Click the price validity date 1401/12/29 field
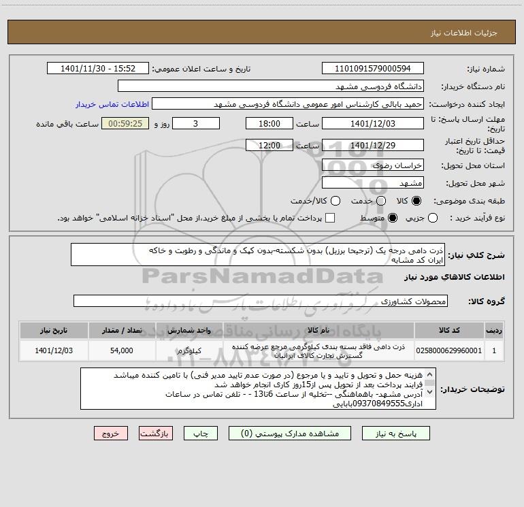This screenshot has width=524, height=507. 373,146
